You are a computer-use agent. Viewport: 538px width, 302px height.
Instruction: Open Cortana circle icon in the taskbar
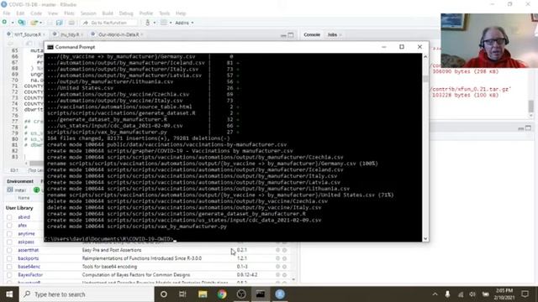coord(164,294)
